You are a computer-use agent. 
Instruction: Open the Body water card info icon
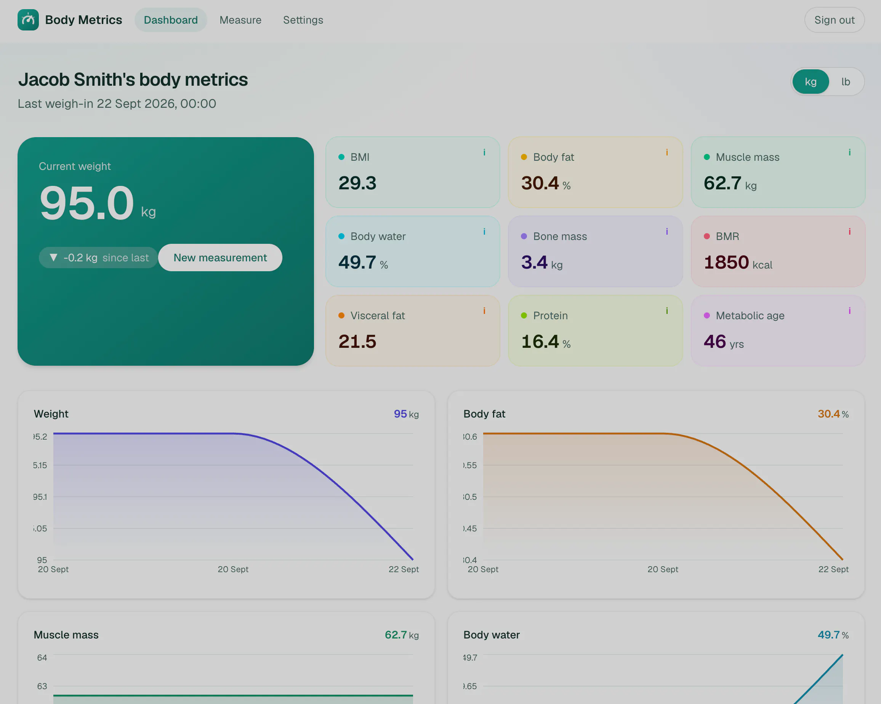[x=484, y=232]
